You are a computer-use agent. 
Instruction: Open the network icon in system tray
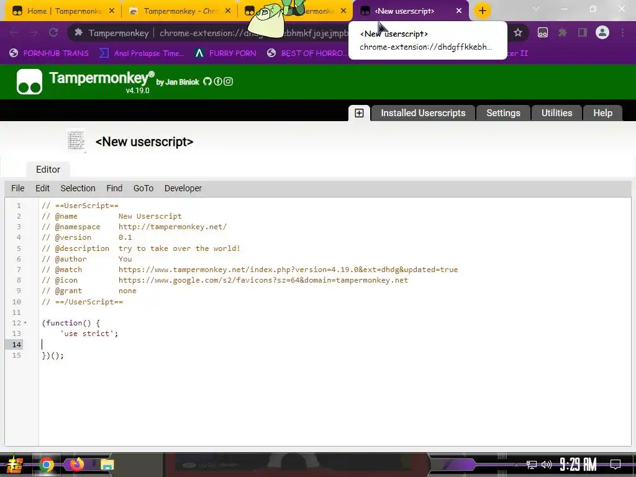pos(531,465)
